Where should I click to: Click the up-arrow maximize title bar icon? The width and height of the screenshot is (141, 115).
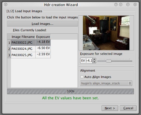[x=128, y=5]
